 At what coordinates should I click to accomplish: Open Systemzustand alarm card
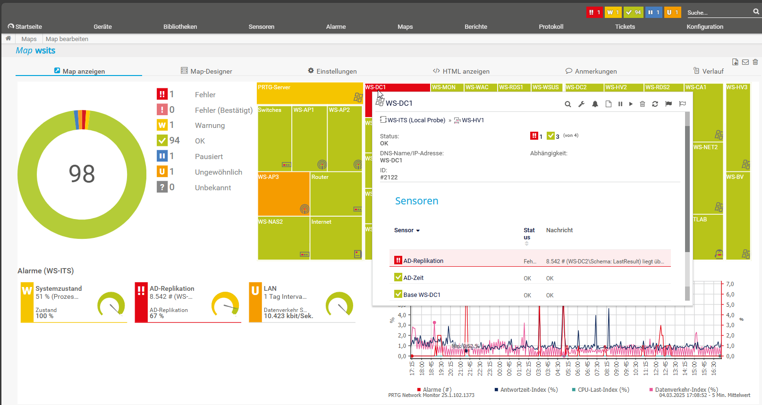pyautogui.click(x=74, y=302)
